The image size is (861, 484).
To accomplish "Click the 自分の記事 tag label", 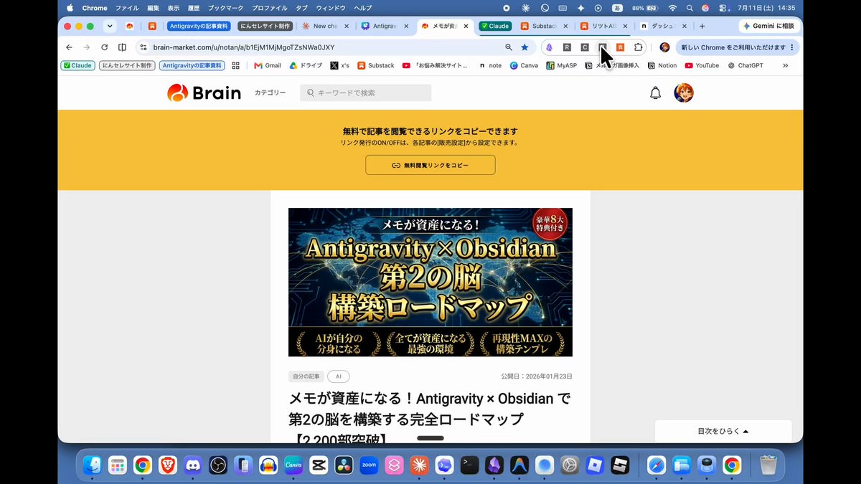I will pos(306,376).
